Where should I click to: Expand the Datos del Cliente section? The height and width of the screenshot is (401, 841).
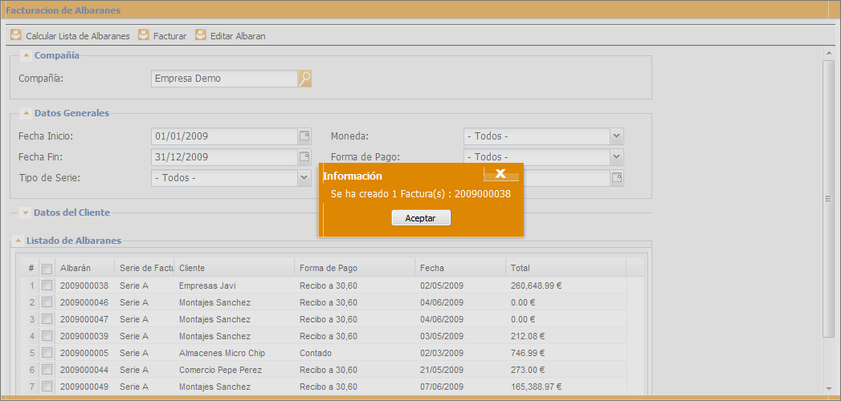[x=26, y=213]
